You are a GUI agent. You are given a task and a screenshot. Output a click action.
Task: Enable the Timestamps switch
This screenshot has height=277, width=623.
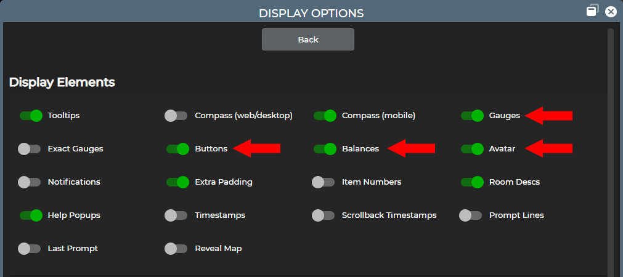[x=176, y=215]
